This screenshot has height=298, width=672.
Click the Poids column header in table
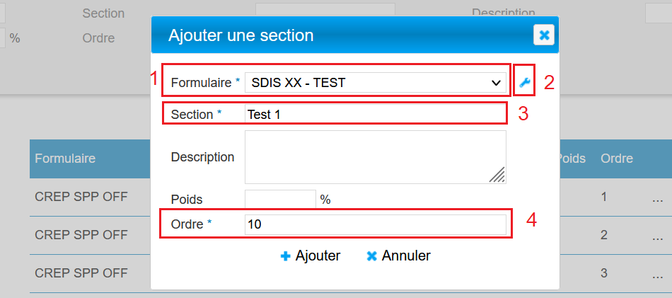click(572, 159)
